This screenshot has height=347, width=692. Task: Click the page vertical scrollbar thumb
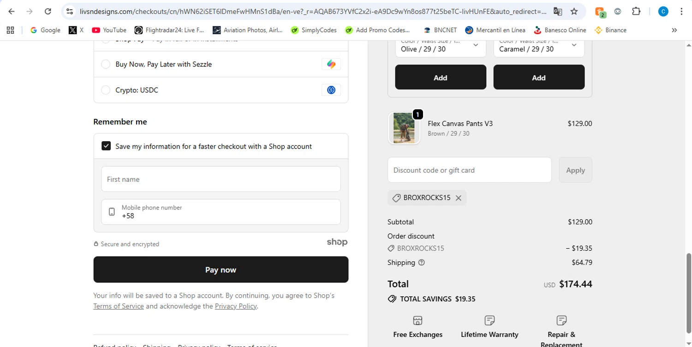tap(689, 293)
